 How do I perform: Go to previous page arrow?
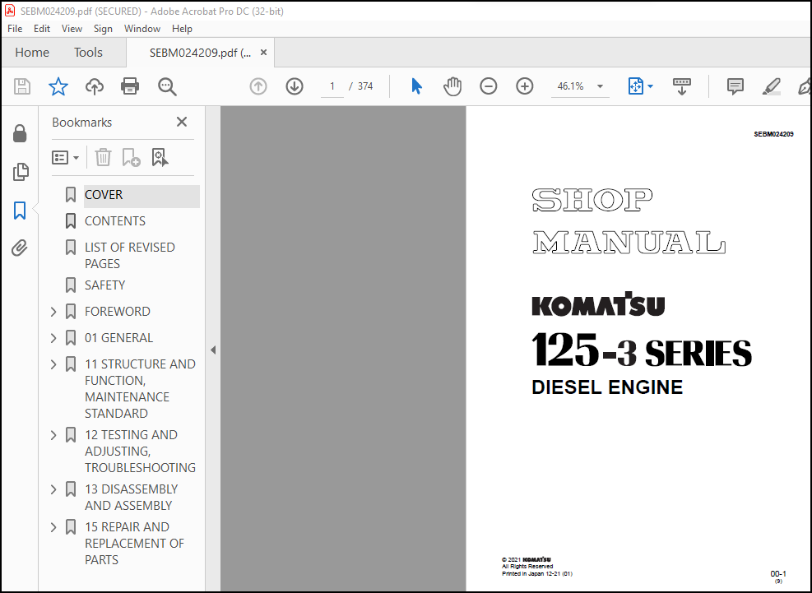click(x=258, y=86)
